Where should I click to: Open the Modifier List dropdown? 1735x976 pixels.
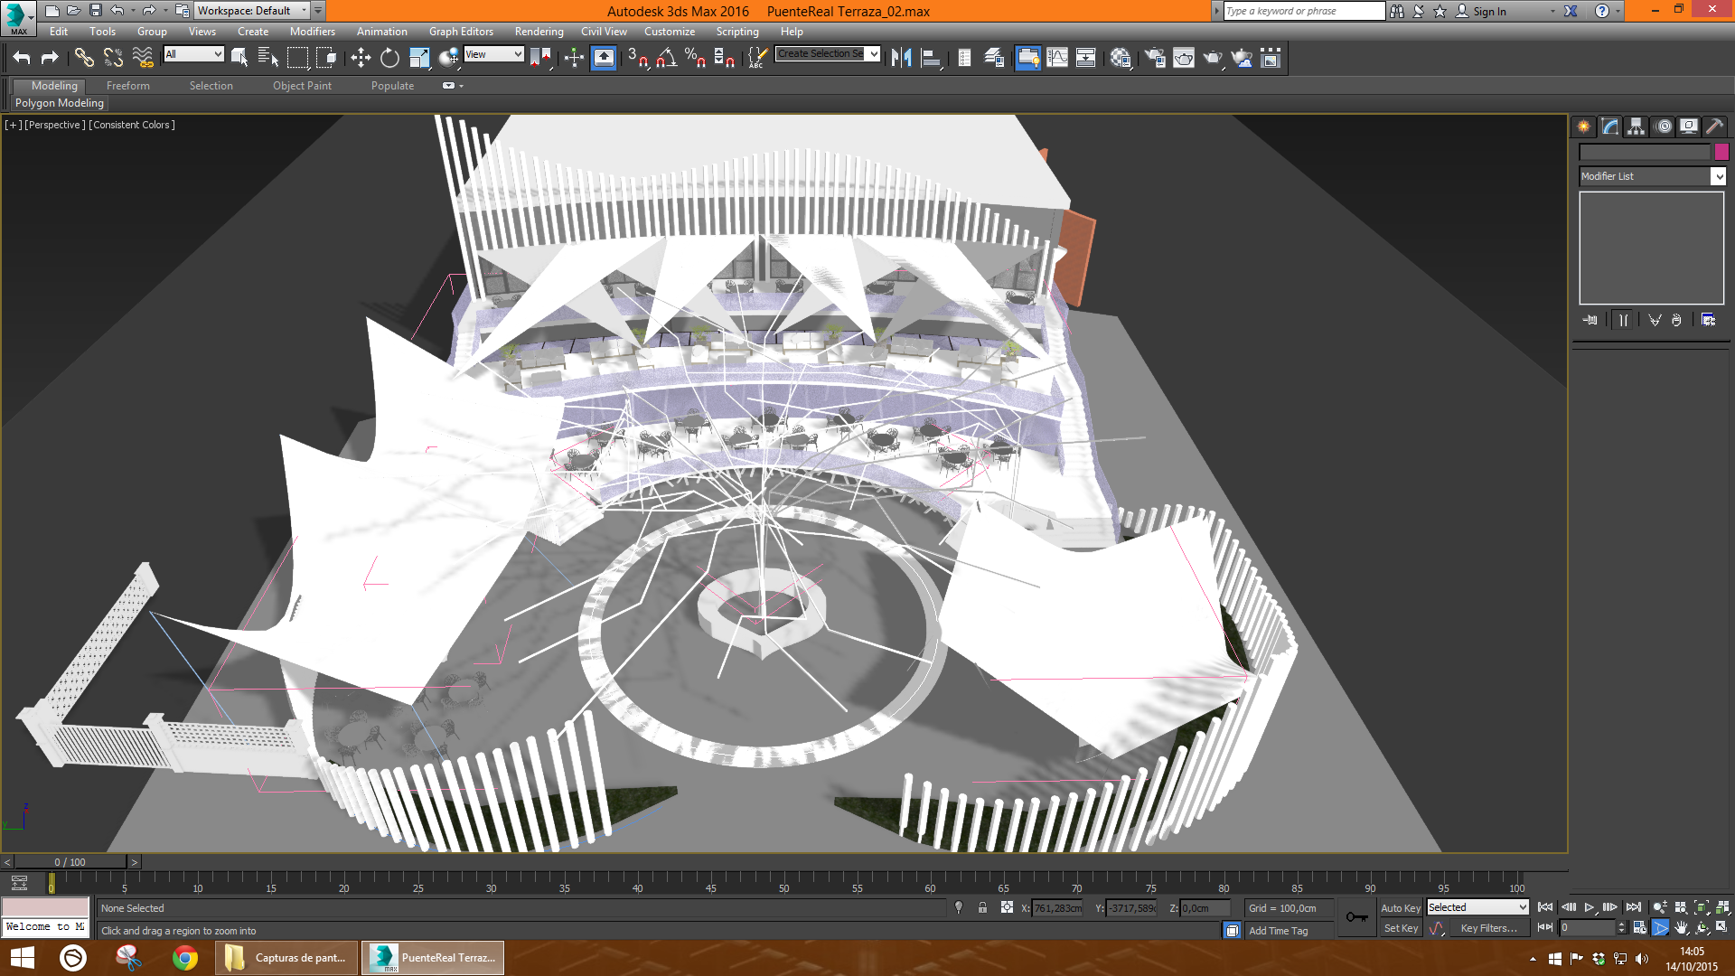click(1652, 176)
